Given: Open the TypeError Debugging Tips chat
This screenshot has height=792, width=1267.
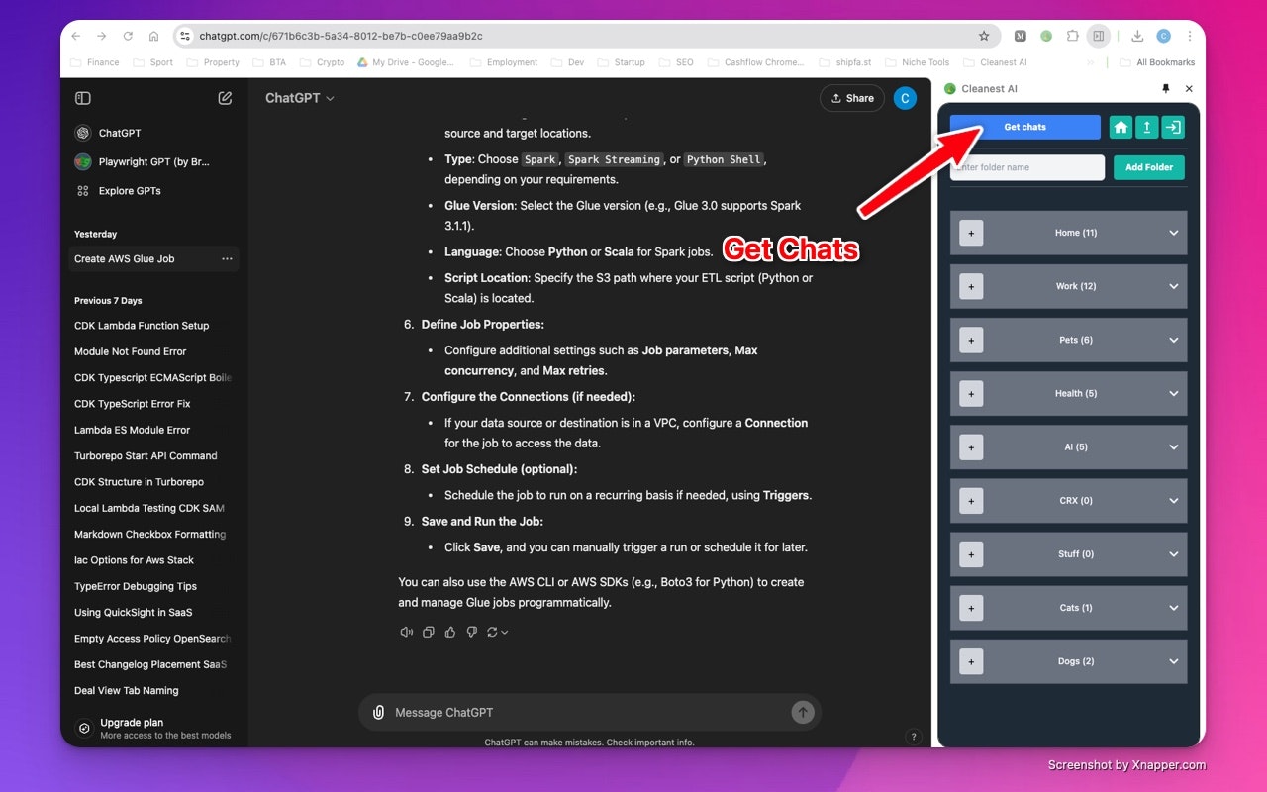Looking at the screenshot, I should pos(136,586).
